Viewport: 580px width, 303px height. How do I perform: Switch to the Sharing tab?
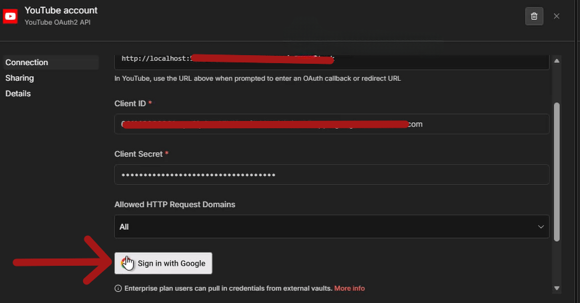click(x=19, y=78)
